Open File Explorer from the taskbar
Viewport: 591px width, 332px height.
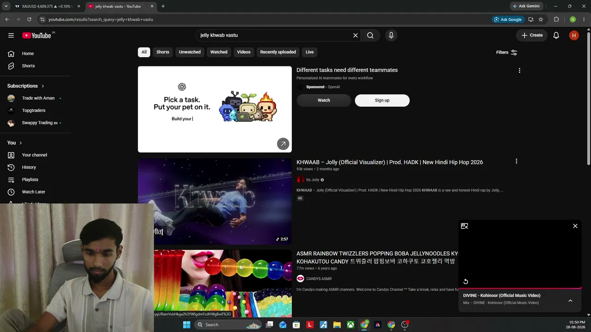point(337,325)
